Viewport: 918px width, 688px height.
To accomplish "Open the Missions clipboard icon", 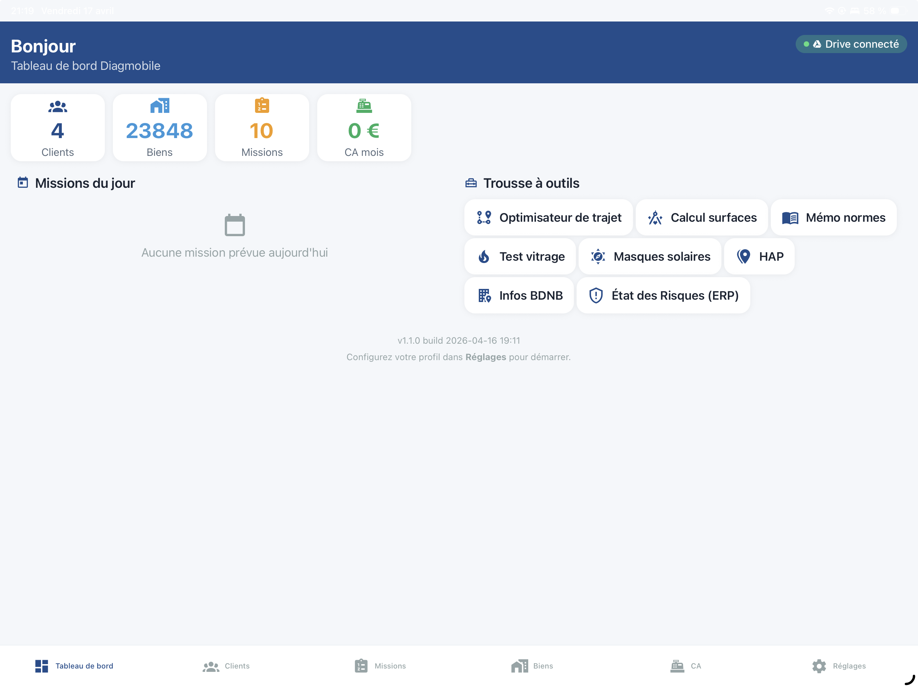I will pos(261,106).
